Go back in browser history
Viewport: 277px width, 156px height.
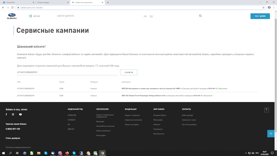coord(3,8)
